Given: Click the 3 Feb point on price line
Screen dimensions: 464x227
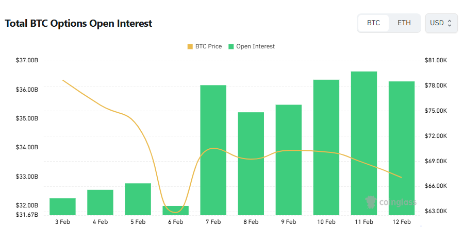Looking at the screenshot, I should [x=63, y=80].
